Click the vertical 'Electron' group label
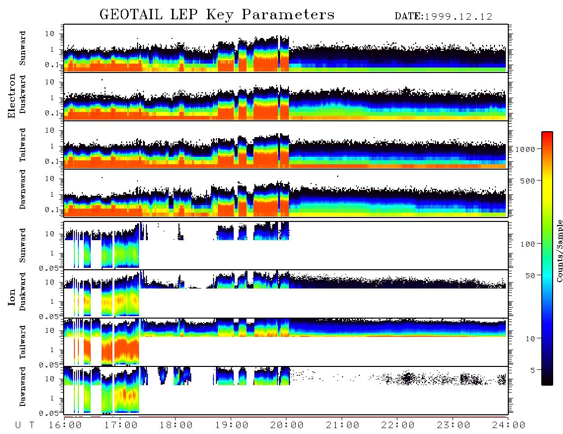Screen dimensions: 563x434 click(x=11, y=96)
